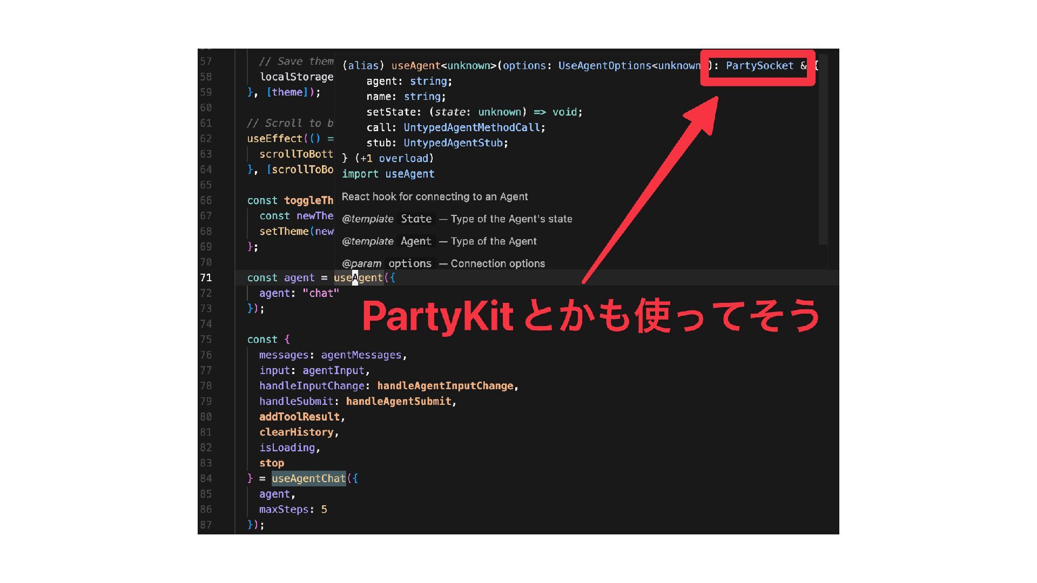Click the agent shorthand property on line 85

pos(274,494)
